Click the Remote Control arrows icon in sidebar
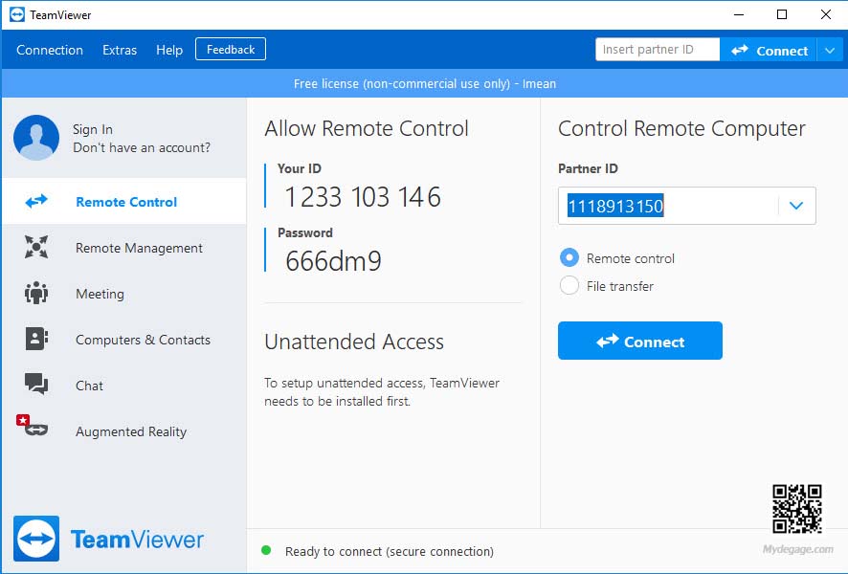The image size is (848, 574). point(36,202)
